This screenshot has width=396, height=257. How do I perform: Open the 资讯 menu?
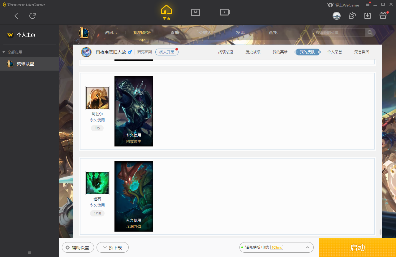pos(109,33)
